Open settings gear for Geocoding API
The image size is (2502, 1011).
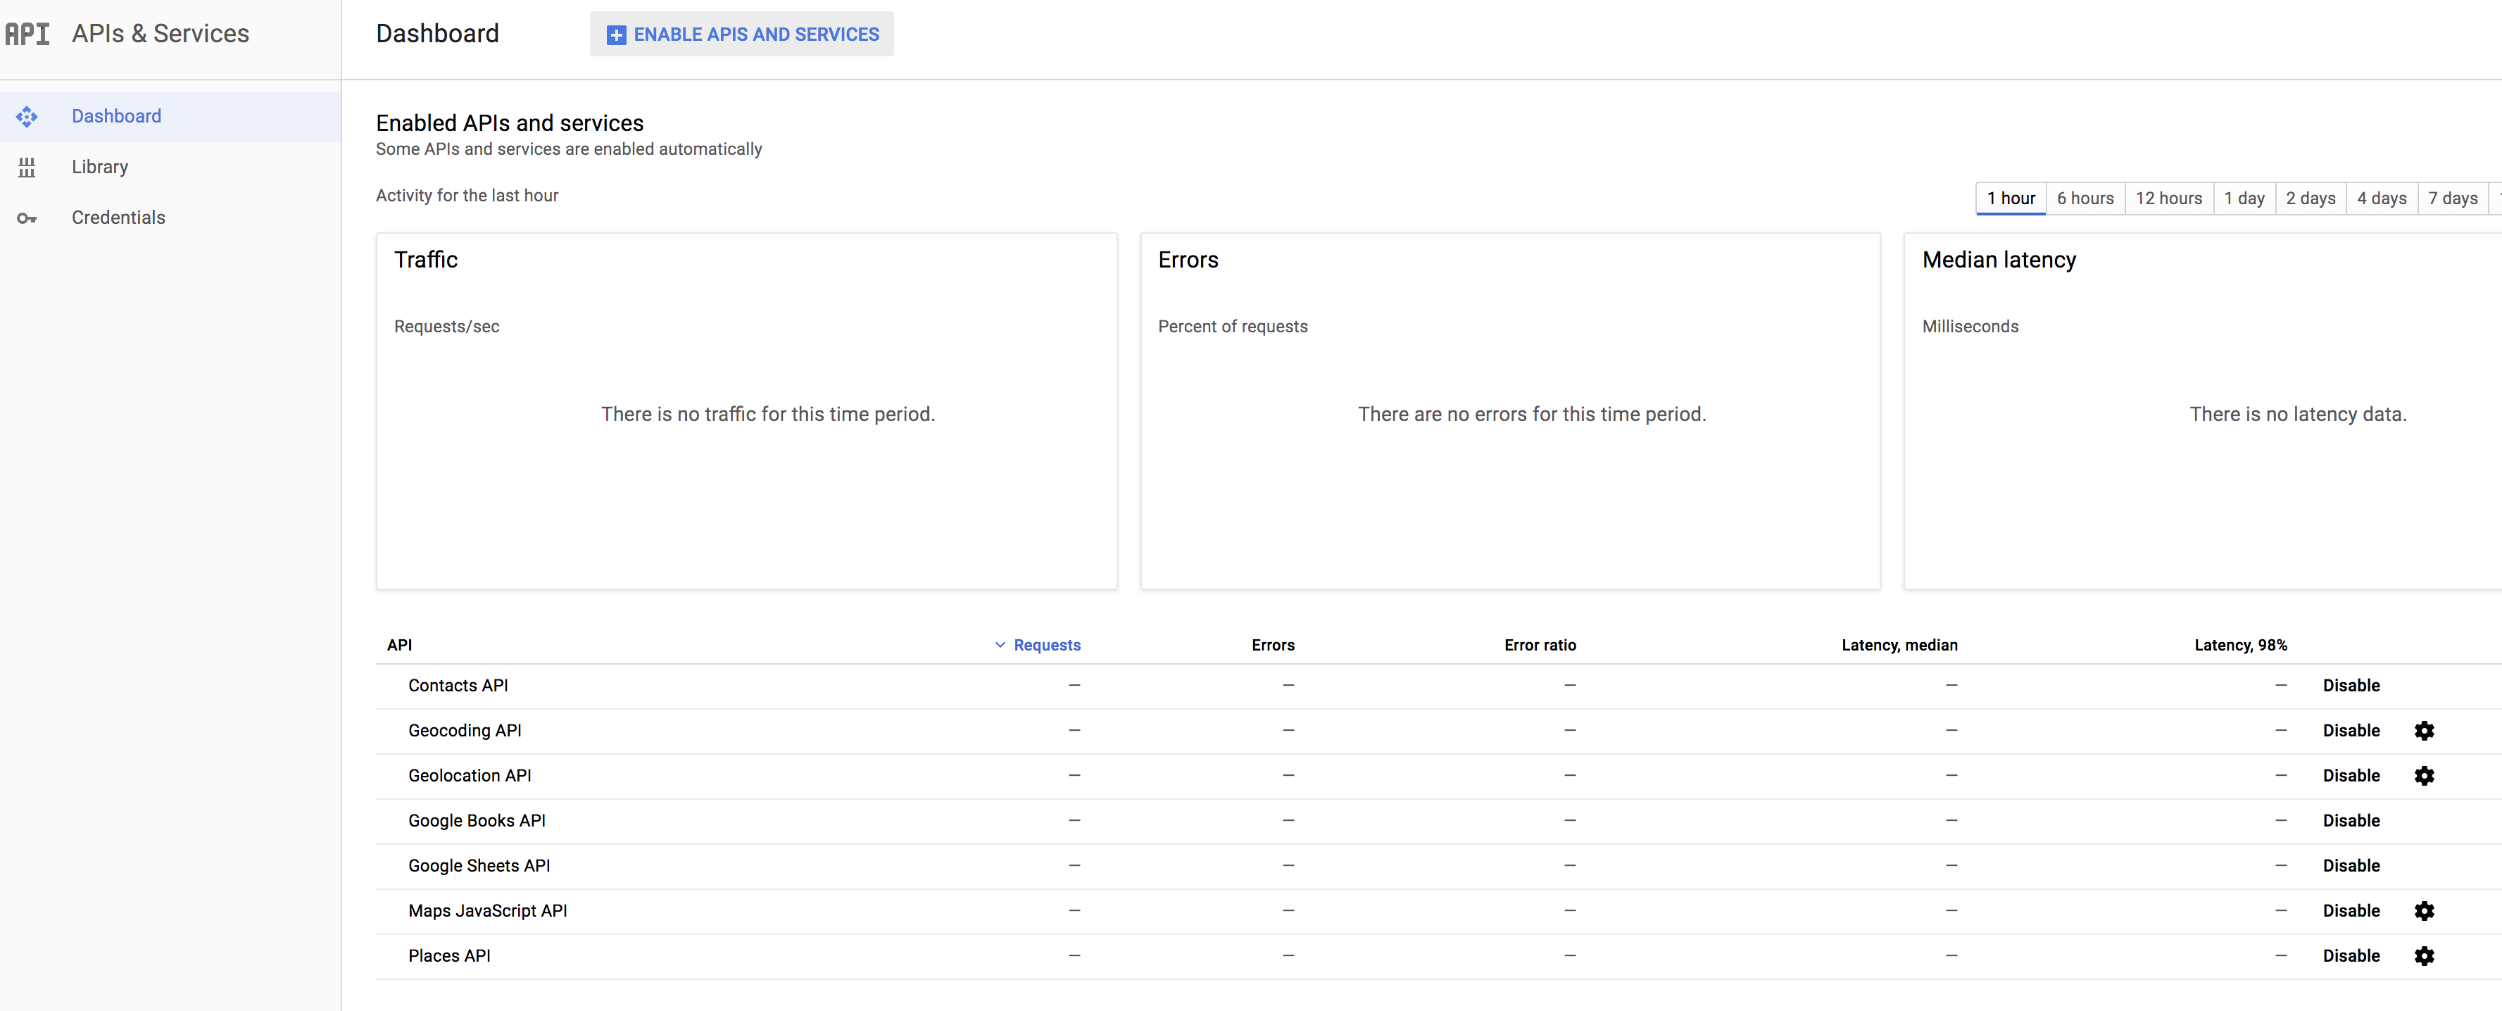coord(2425,730)
